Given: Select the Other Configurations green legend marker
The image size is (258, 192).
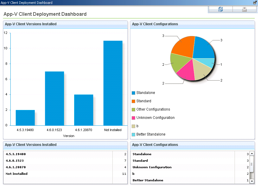Looking at the screenshot, I should pos(133,110).
